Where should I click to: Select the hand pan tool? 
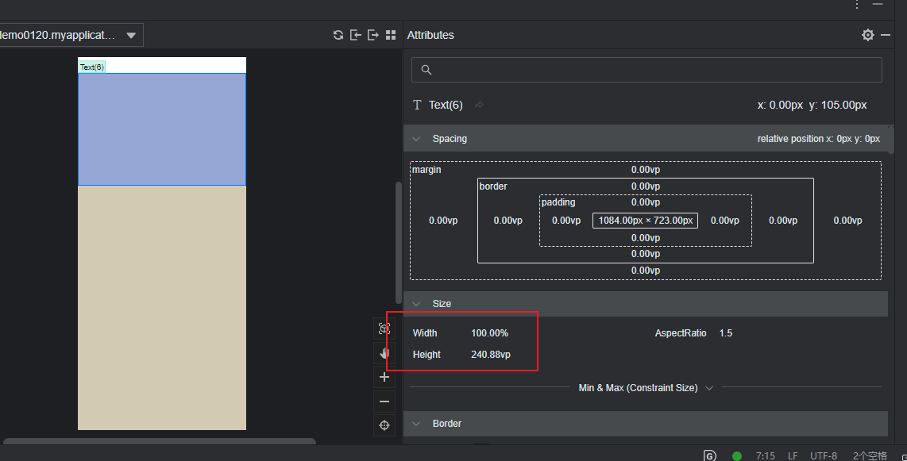pyautogui.click(x=384, y=353)
